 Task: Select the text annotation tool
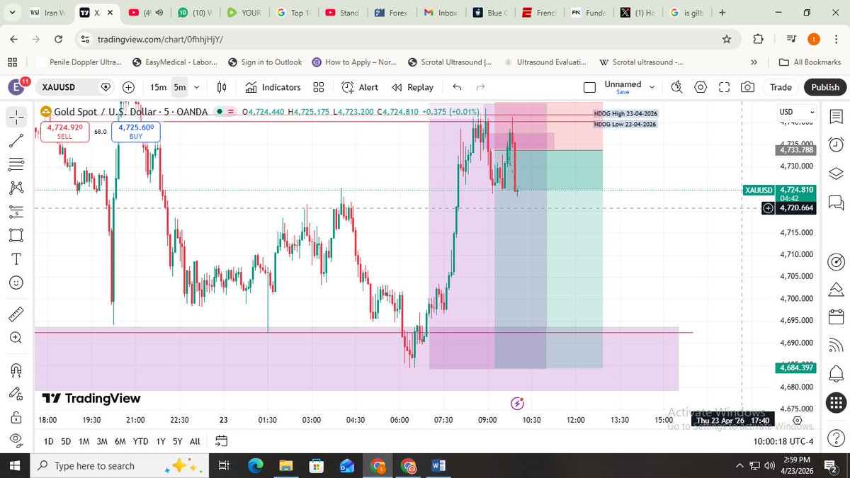(x=17, y=258)
